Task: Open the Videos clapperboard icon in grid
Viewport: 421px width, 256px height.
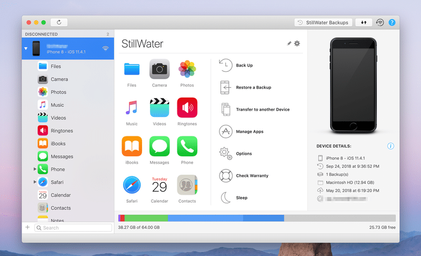Action: (x=159, y=108)
